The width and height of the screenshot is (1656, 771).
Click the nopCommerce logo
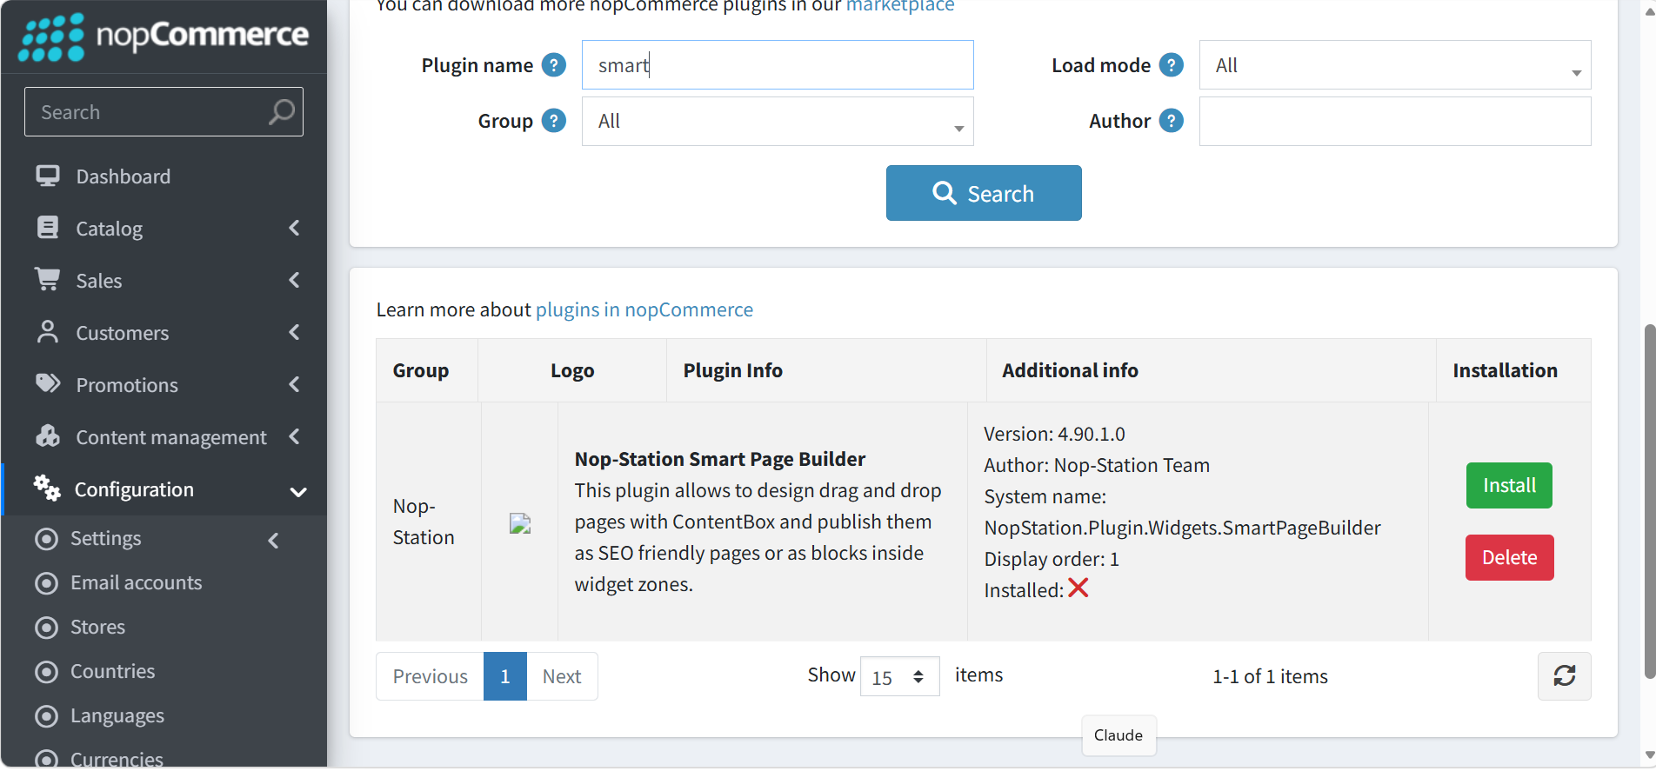tap(164, 37)
